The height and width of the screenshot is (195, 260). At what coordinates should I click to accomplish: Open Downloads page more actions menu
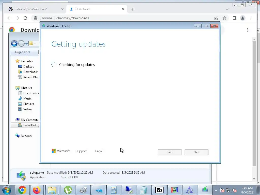(x=248, y=30)
